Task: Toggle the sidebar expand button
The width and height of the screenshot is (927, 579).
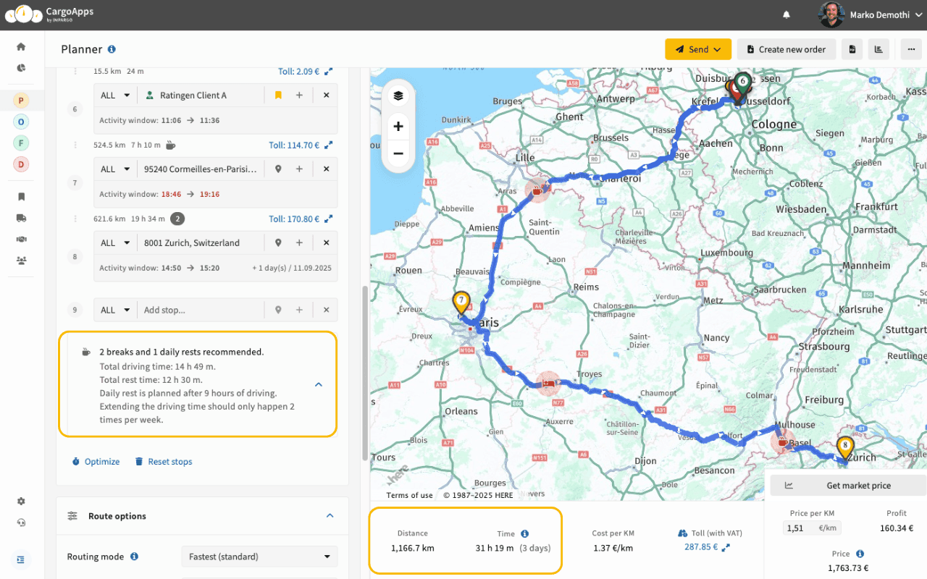Action: 21,559
